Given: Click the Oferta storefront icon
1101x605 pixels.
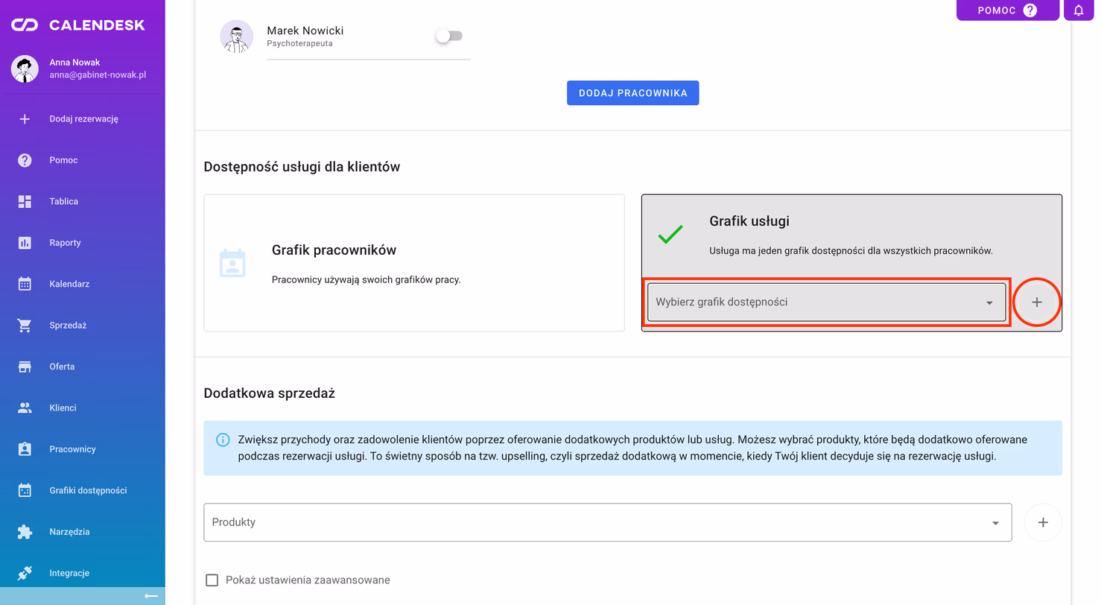Looking at the screenshot, I should [25, 367].
